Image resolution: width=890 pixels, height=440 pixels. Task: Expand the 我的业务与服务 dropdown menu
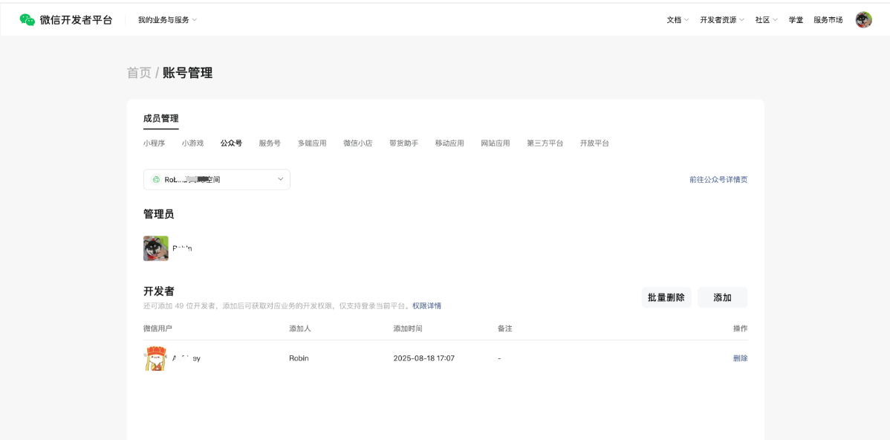point(167,20)
